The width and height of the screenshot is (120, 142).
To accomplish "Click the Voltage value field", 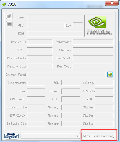I will (104, 83).
